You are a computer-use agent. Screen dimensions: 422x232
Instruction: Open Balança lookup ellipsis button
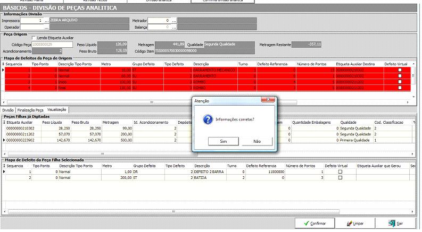click(173, 27)
